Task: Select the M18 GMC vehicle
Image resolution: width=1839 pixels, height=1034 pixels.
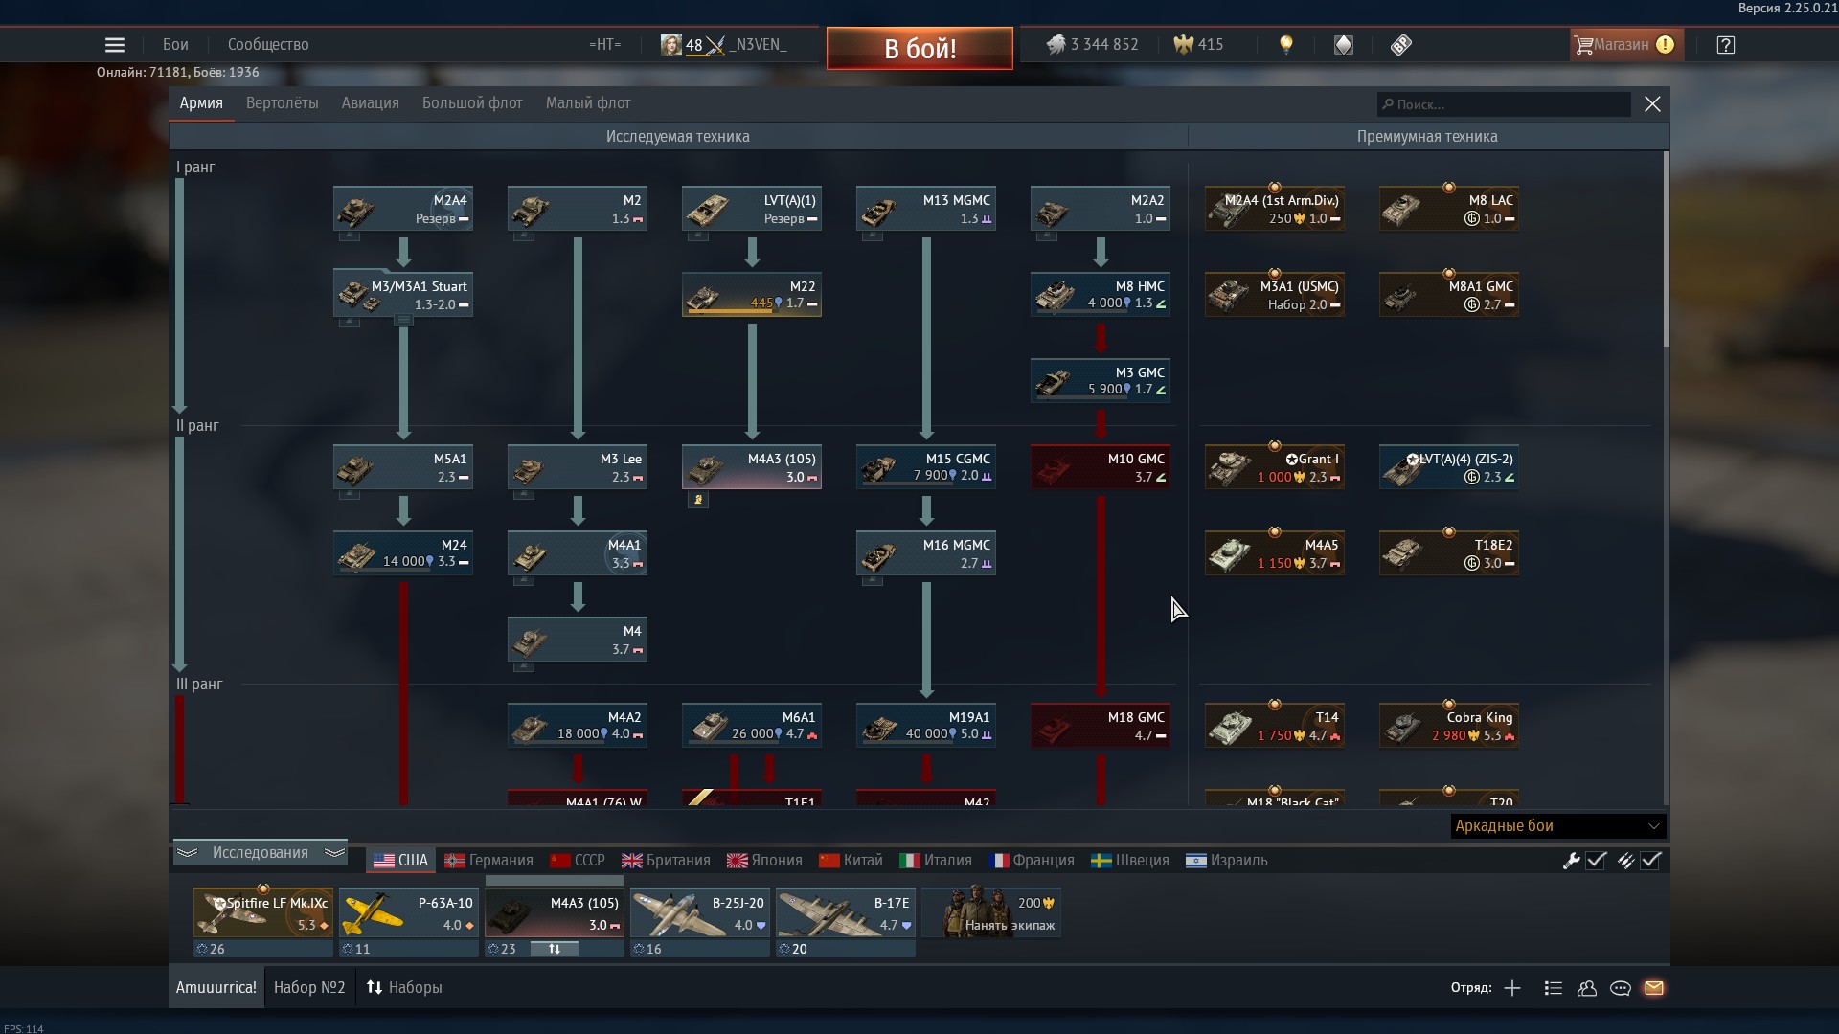Action: tap(1101, 726)
